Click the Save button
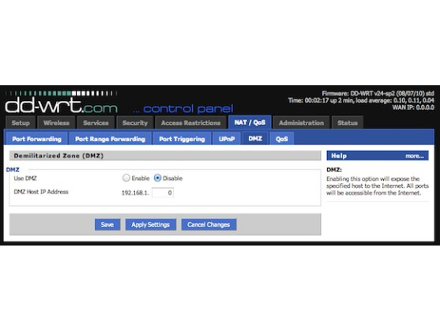Image resolution: width=440 pixels, height=330 pixels. [107, 224]
